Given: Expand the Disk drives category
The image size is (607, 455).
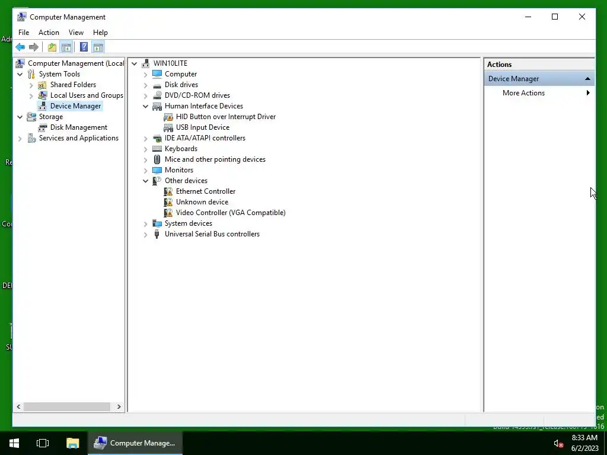Looking at the screenshot, I should pyautogui.click(x=146, y=85).
